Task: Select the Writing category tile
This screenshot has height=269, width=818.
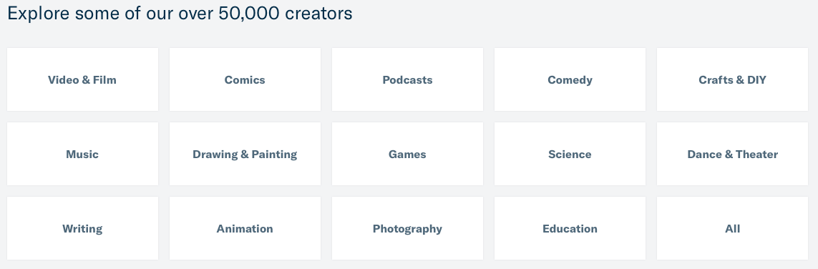Action: pos(82,228)
